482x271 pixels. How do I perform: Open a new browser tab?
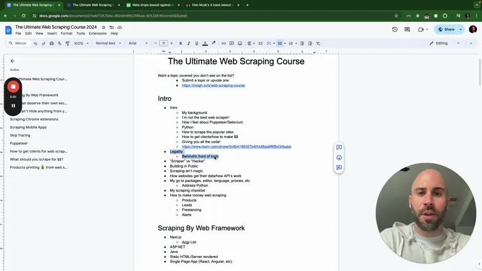point(247,5)
